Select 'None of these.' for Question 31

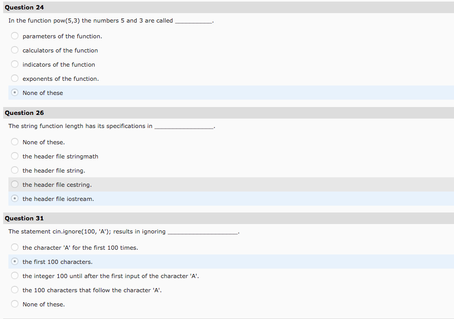pos(14,304)
